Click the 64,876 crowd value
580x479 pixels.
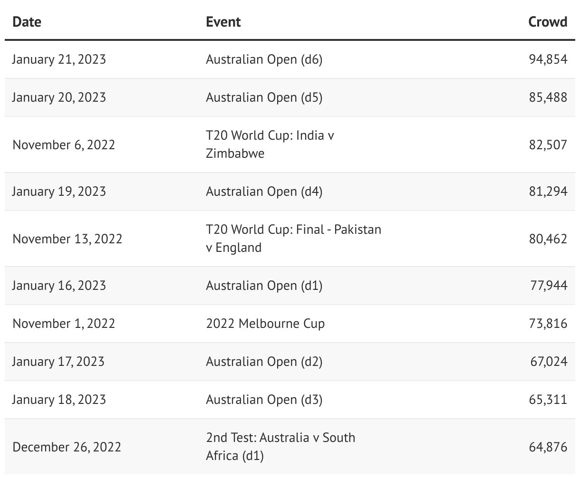[x=548, y=447]
